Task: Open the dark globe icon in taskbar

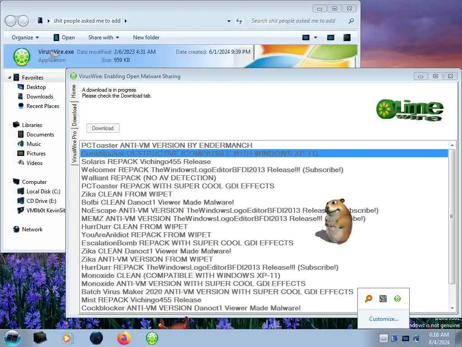Action: point(96,338)
